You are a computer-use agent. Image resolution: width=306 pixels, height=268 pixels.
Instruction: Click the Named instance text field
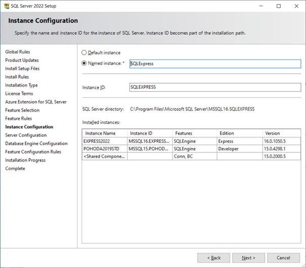click(x=215, y=64)
